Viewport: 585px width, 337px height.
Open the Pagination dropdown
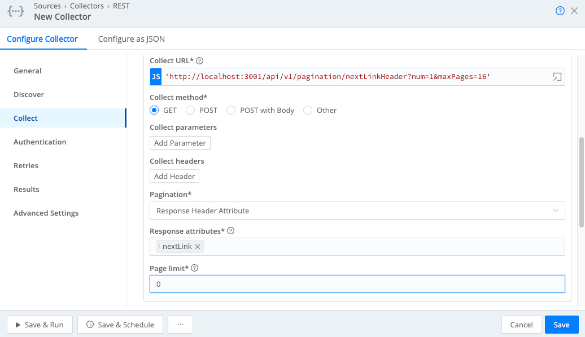click(357, 210)
